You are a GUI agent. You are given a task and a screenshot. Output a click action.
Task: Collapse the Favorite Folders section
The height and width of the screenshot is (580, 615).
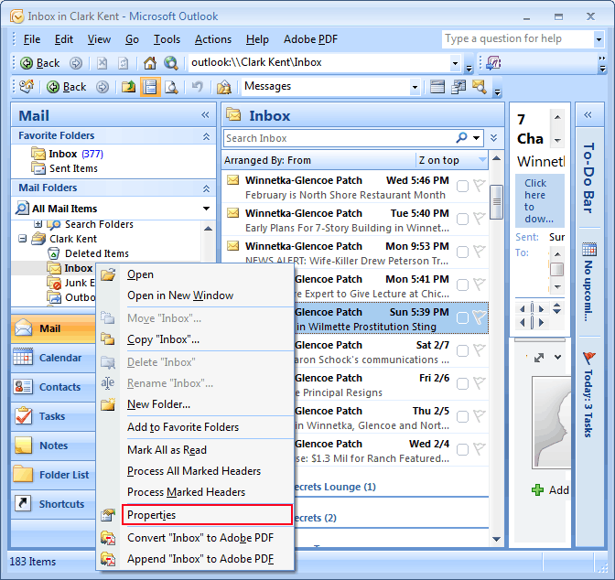206,136
